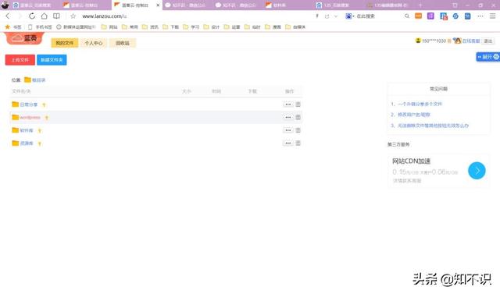The width and height of the screenshot is (500, 294).
Task: Click the key icon beside wordpress folder
Action: [47, 118]
